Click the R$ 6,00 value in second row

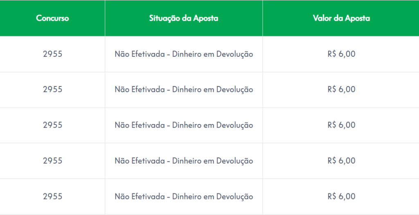point(341,89)
